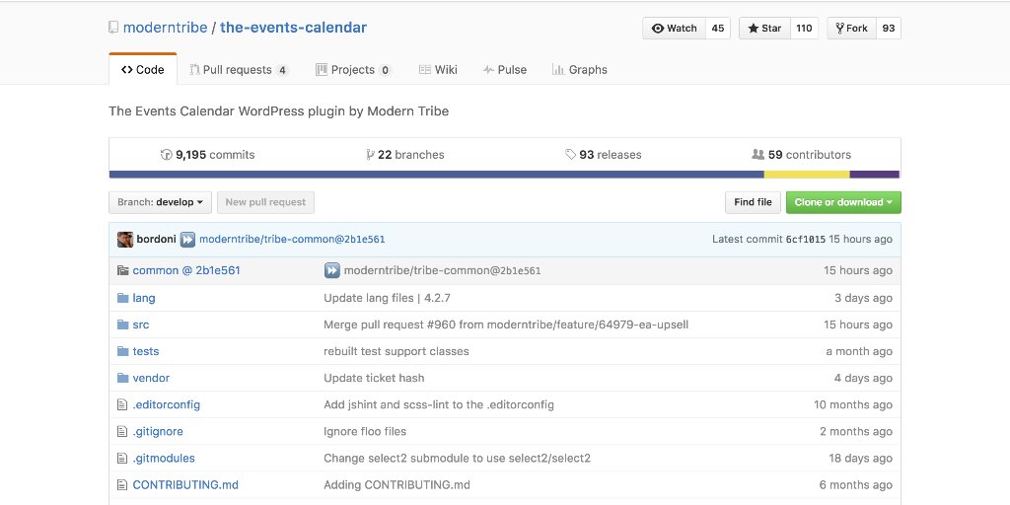1010x505 pixels.
Task: Click the commits history clock icon
Action: (x=166, y=155)
